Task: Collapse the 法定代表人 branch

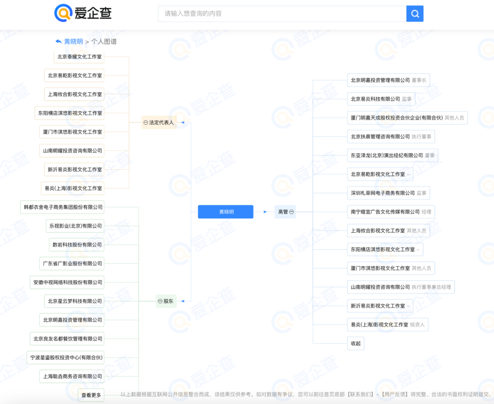Action: point(145,122)
